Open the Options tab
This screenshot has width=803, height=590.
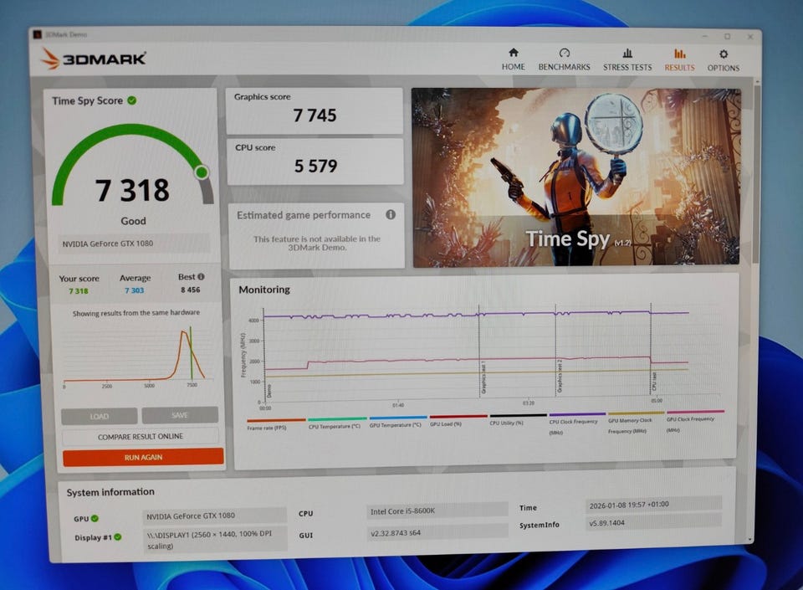coord(723,61)
